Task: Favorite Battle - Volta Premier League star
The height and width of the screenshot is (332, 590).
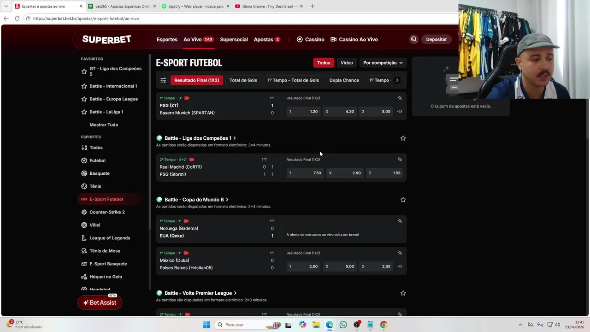Action: pyautogui.click(x=403, y=293)
